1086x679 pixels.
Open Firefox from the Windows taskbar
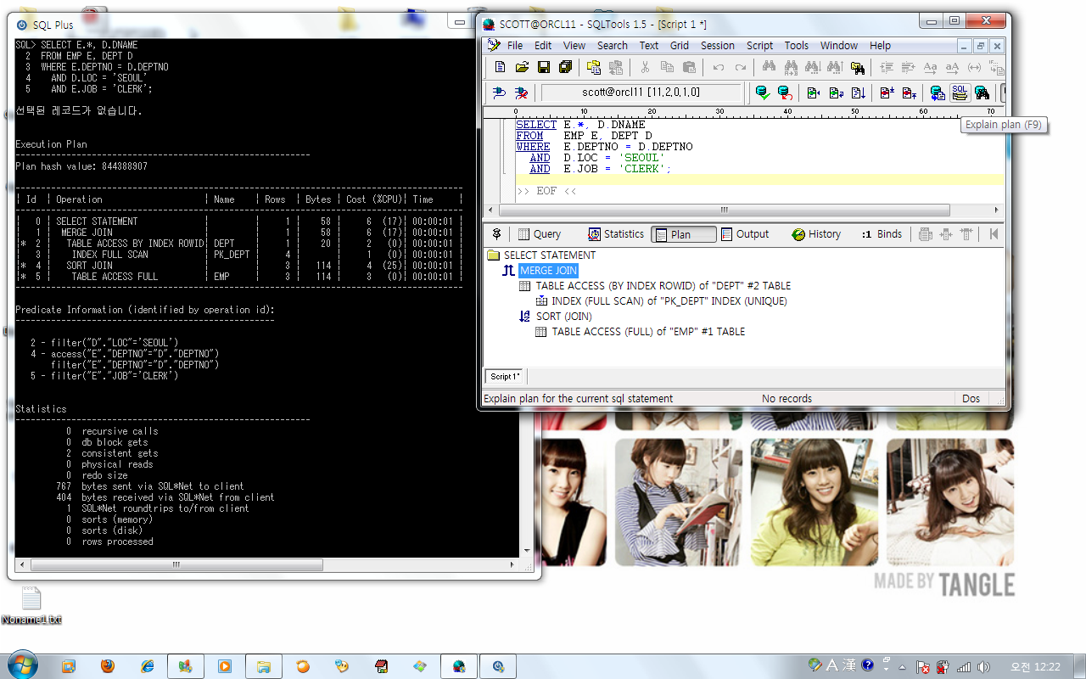[107, 666]
